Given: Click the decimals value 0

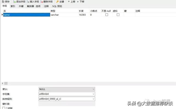Looking at the screenshot, I should tap(91, 15).
